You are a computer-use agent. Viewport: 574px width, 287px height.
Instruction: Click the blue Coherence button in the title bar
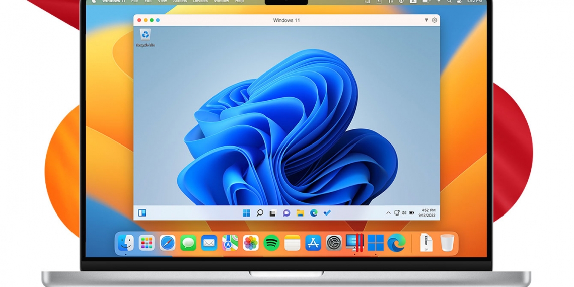coord(158,20)
